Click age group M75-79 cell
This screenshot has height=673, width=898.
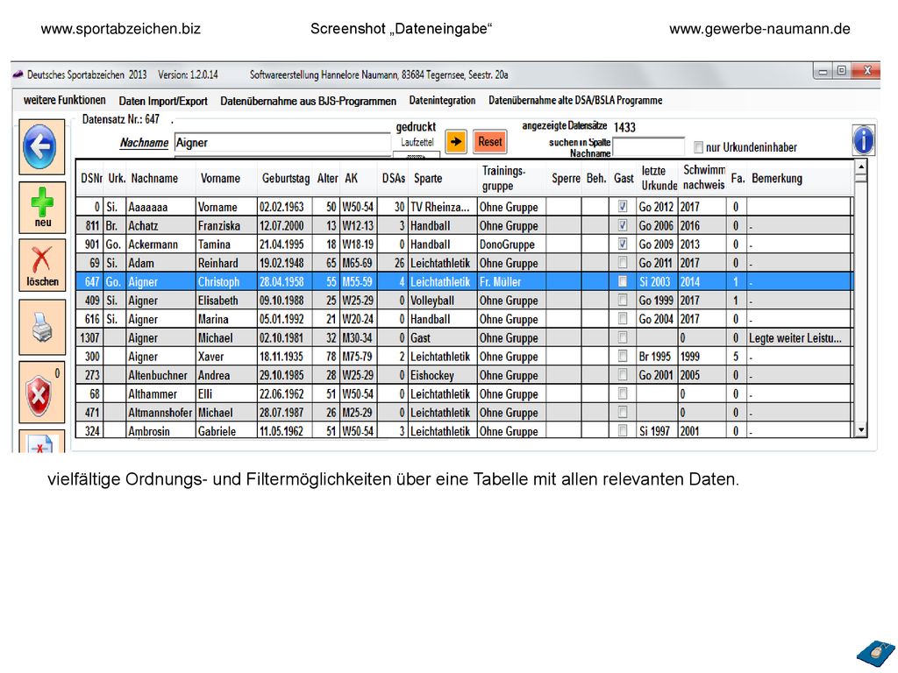[x=359, y=357]
